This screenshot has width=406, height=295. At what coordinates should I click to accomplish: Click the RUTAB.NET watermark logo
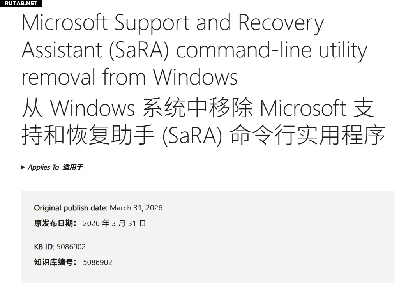point(21,3)
